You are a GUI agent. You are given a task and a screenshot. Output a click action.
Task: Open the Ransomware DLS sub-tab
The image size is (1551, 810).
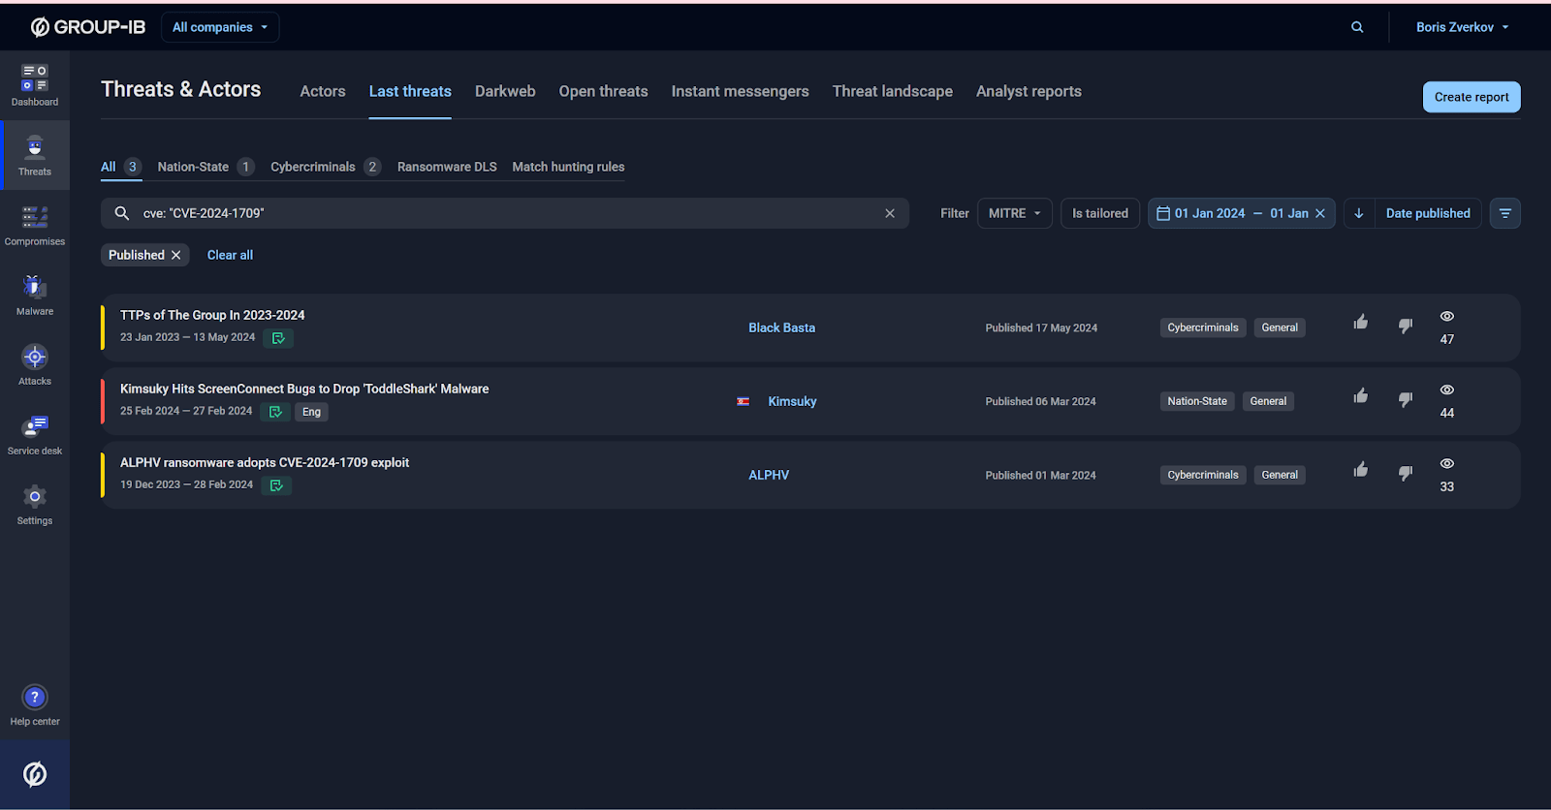pyautogui.click(x=447, y=167)
